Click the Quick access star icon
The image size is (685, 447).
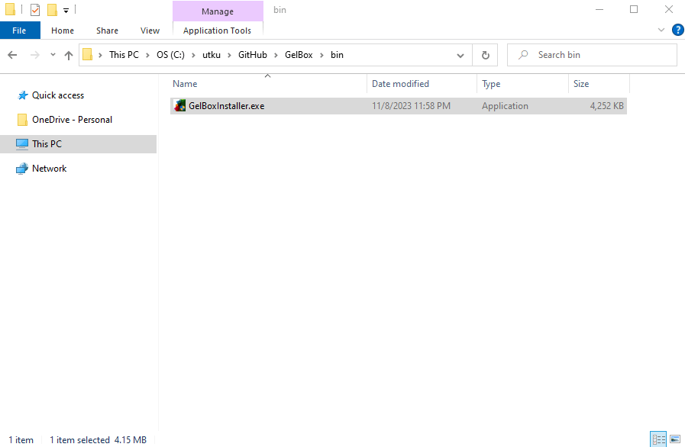click(22, 95)
